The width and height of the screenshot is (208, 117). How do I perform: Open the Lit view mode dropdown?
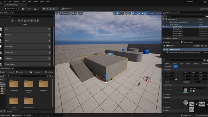74,13
